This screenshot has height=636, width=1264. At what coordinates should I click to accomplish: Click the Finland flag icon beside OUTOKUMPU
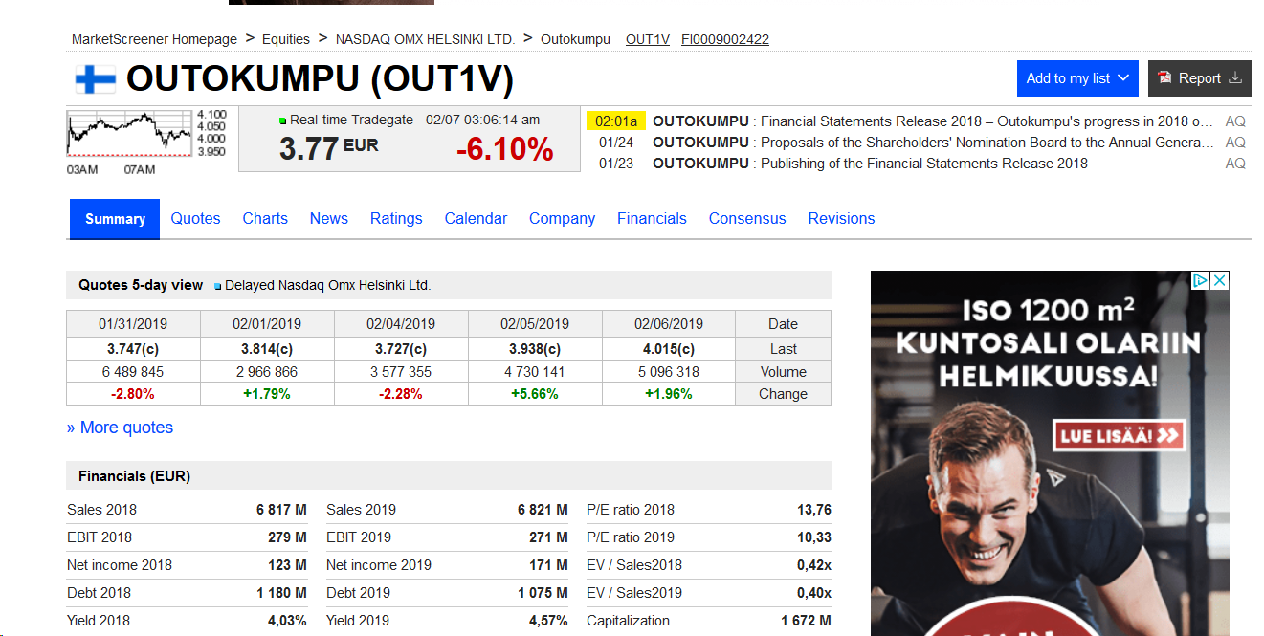[x=95, y=79]
